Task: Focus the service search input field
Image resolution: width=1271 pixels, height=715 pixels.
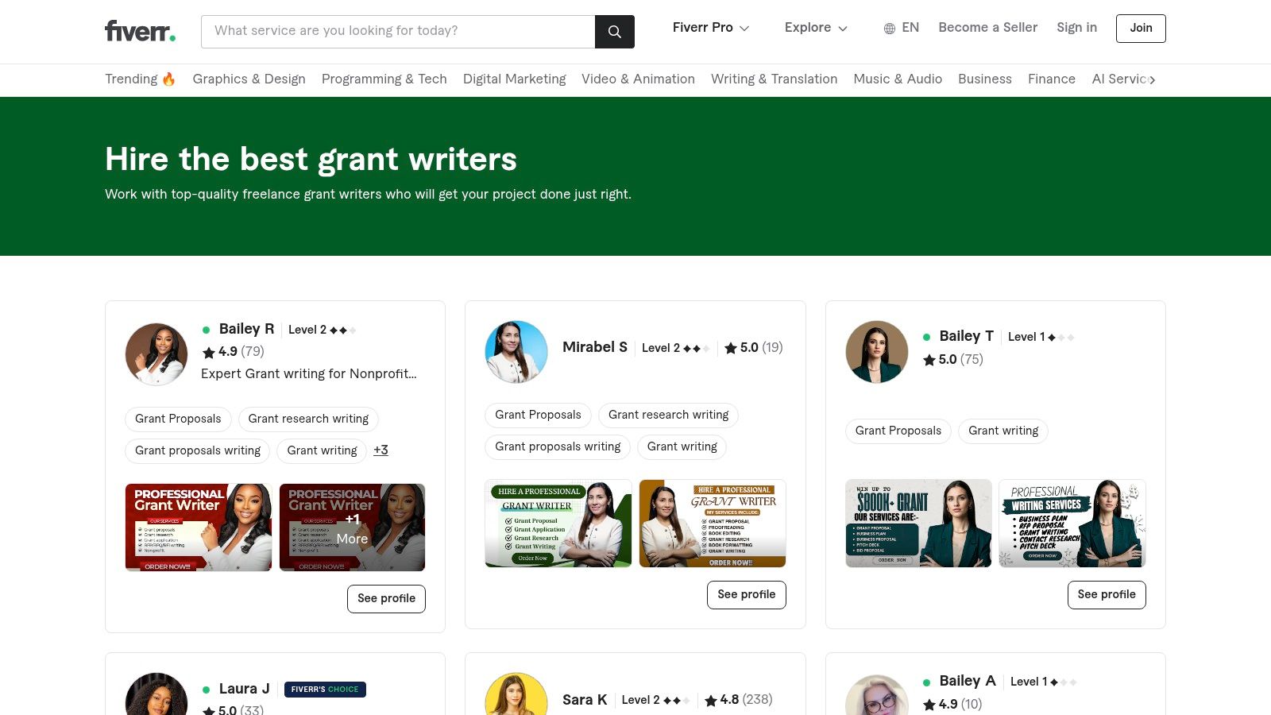Action: 398,31
